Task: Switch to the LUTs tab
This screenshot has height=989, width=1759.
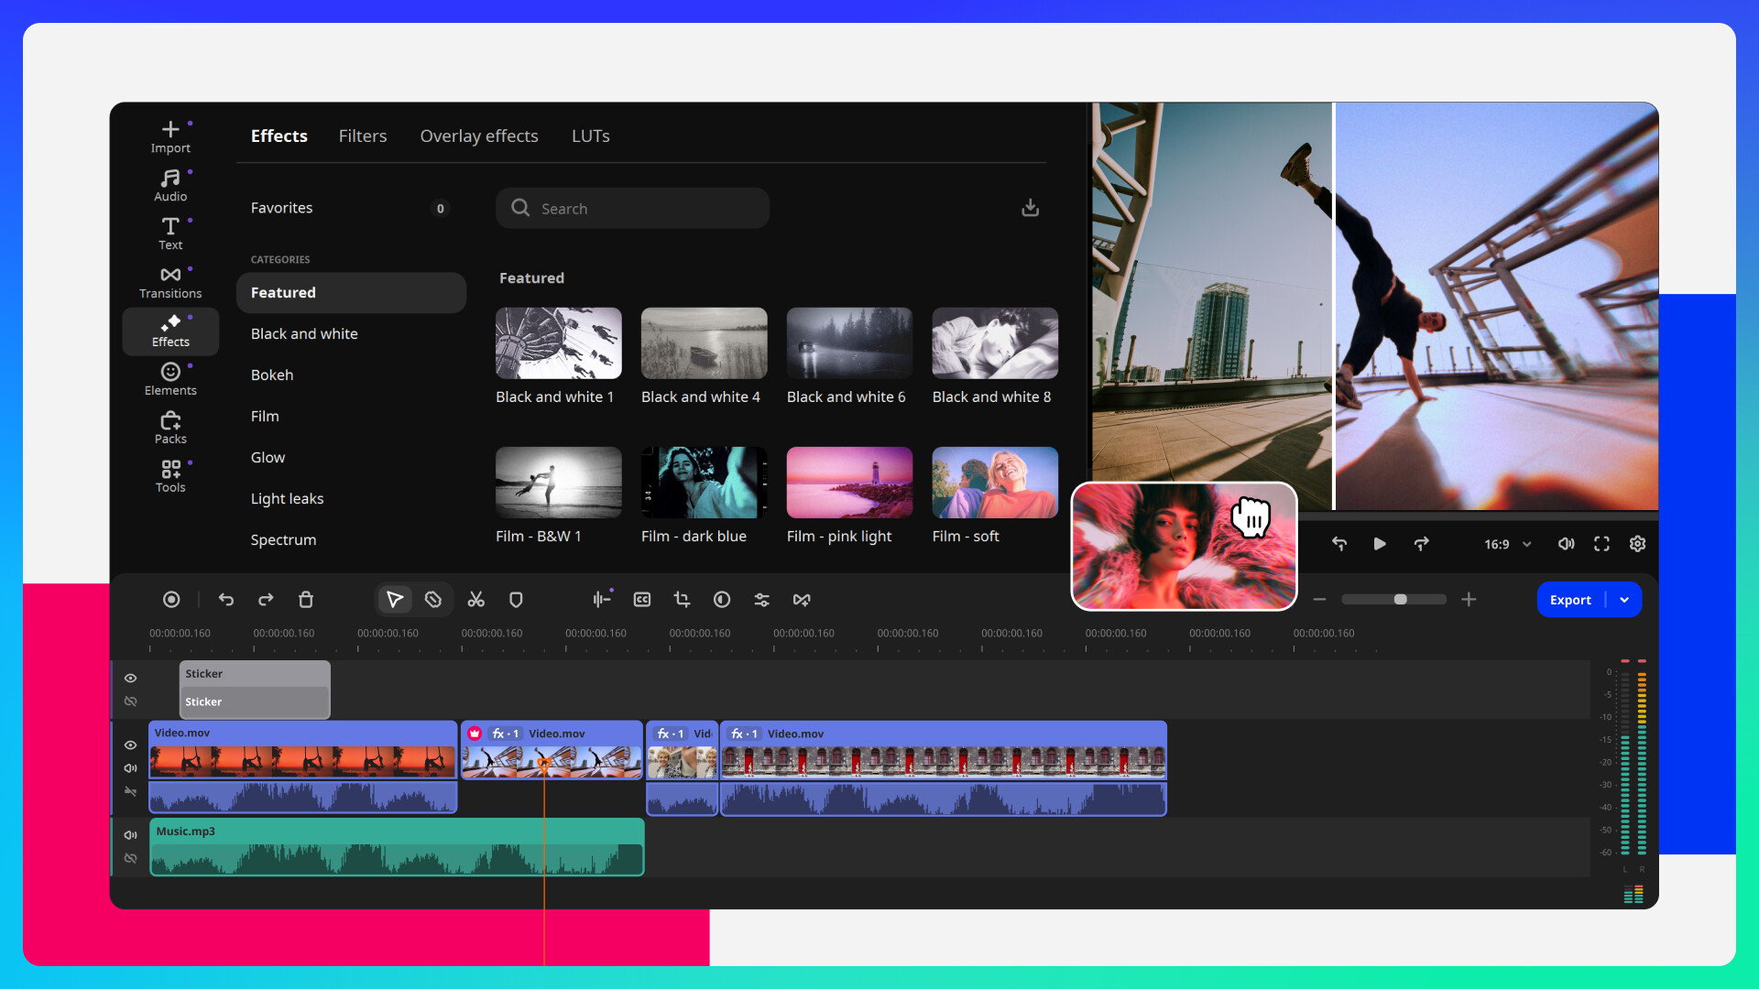Action: [590, 136]
